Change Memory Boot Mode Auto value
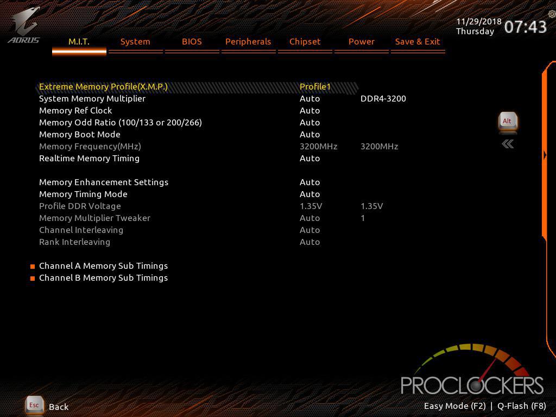556x417 pixels. (310, 135)
